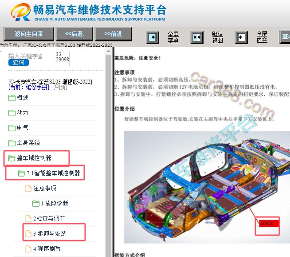Open the 2检查与调节 document
The width and height of the screenshot is (290, 257).
tap(49, 218)
